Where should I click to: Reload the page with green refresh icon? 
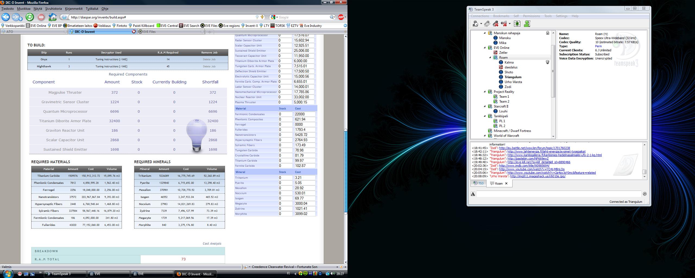(30, 17)
